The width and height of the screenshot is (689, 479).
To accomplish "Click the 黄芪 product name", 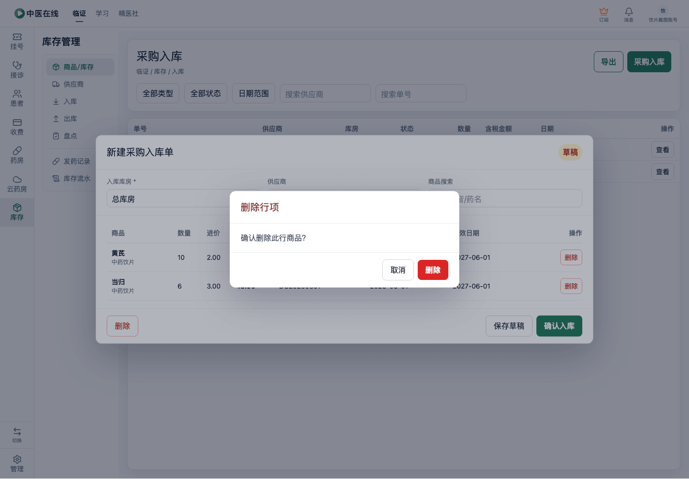I will pos(118,253).
